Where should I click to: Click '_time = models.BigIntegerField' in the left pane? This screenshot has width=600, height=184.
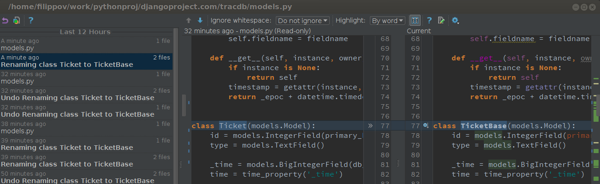[x=286, y=165]
